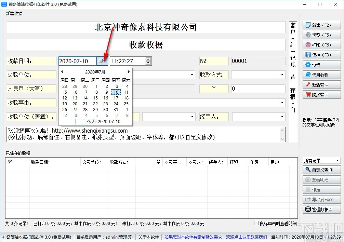Open the 关于本软件 menu item
The image size is (344, 242).
click(x=148, y=237)
